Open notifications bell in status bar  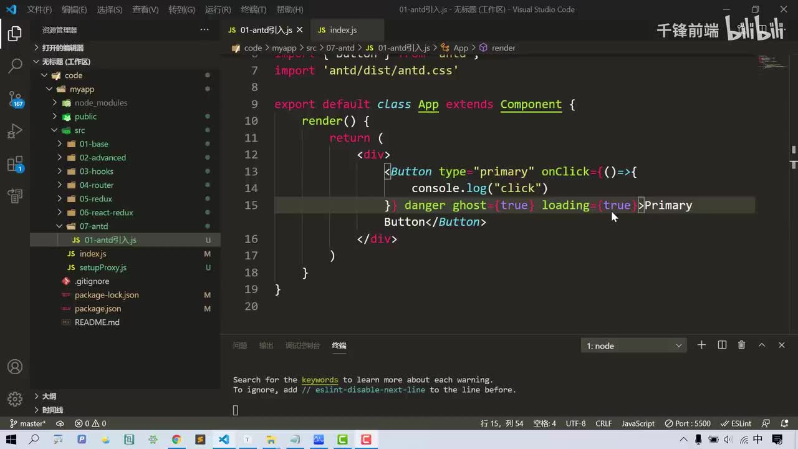784,423
